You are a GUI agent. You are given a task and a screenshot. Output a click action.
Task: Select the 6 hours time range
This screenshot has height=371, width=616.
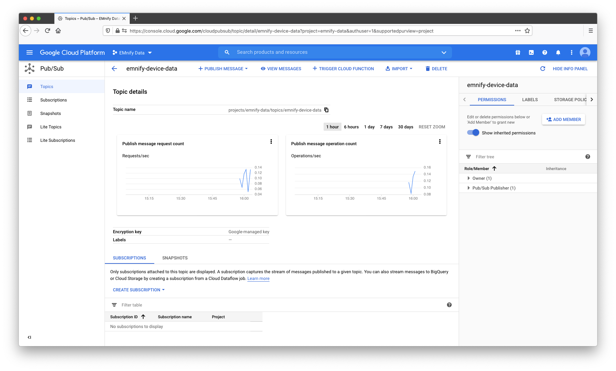351,127
